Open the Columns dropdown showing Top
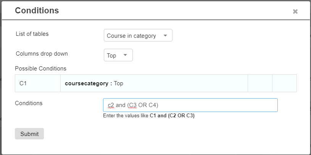 (118, 55)
